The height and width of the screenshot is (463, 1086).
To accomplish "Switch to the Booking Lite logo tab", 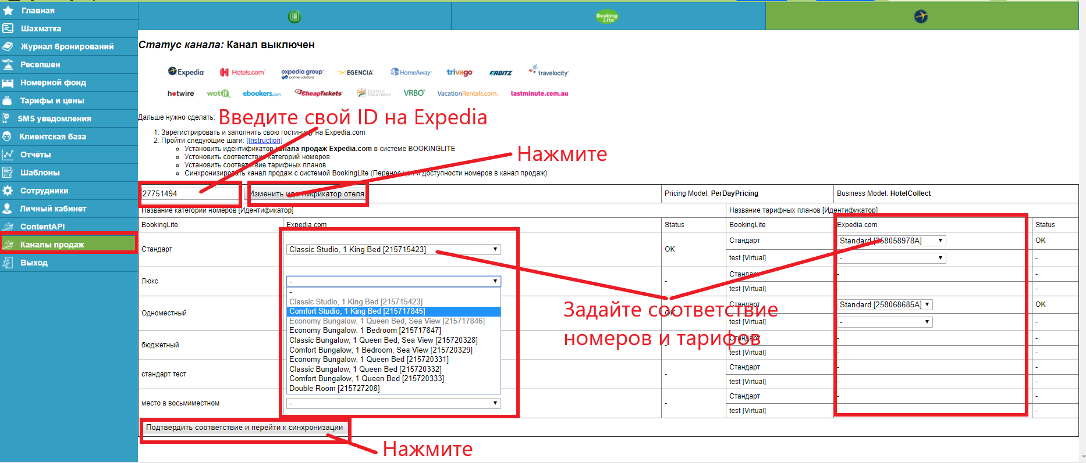I will click(608, 16).
